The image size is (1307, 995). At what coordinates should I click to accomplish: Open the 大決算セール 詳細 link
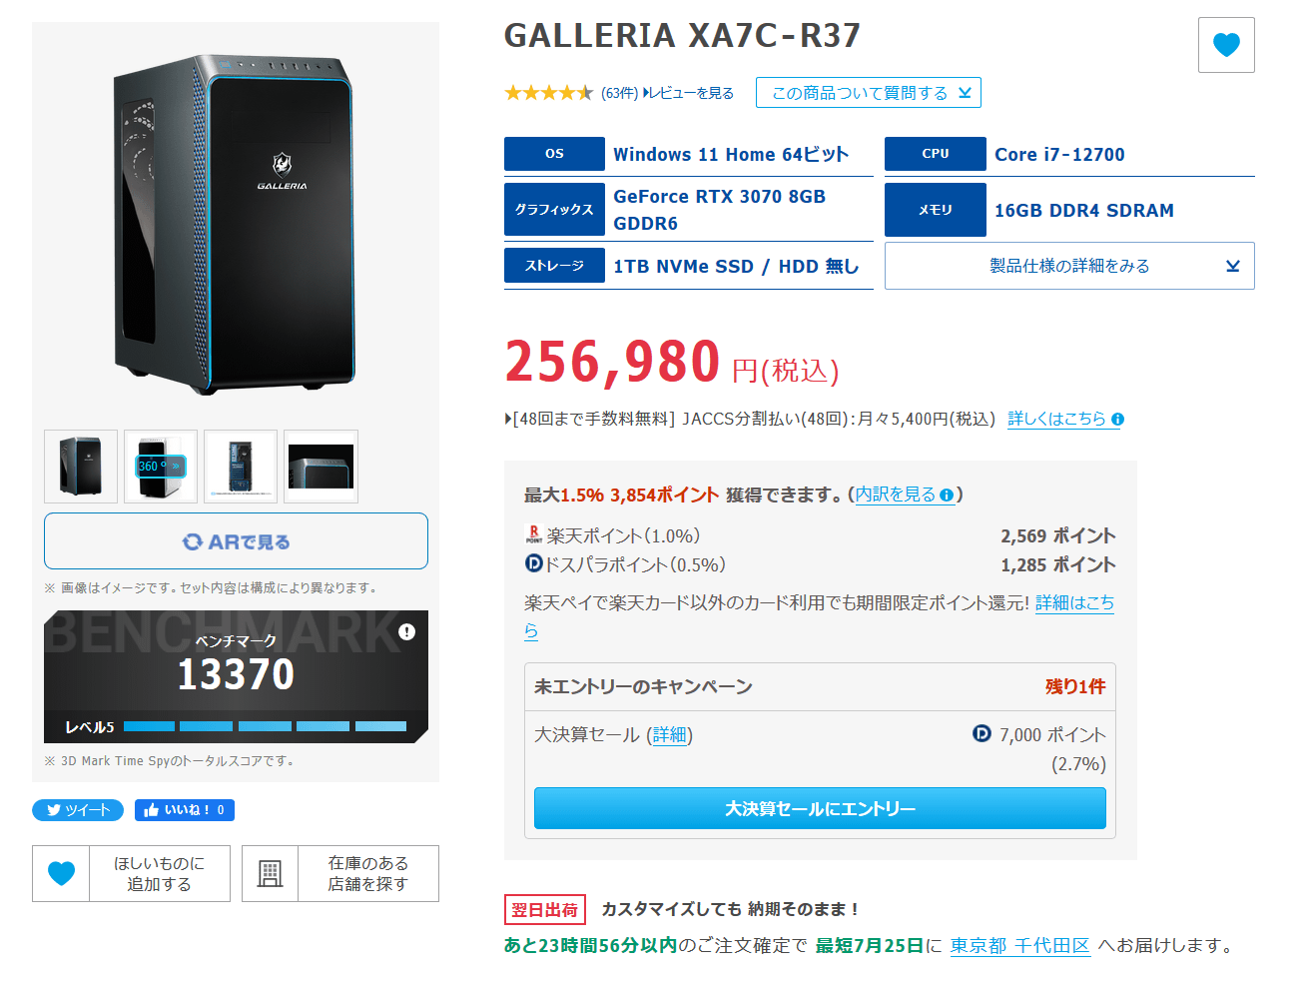pyautogui.click(x=670, y=735)
